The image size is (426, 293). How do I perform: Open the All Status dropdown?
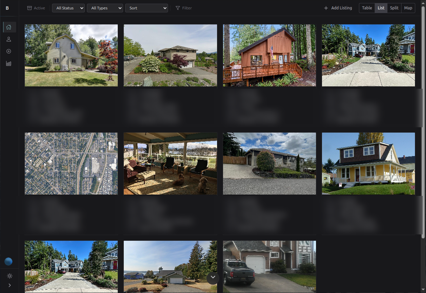tap(68, 8)
